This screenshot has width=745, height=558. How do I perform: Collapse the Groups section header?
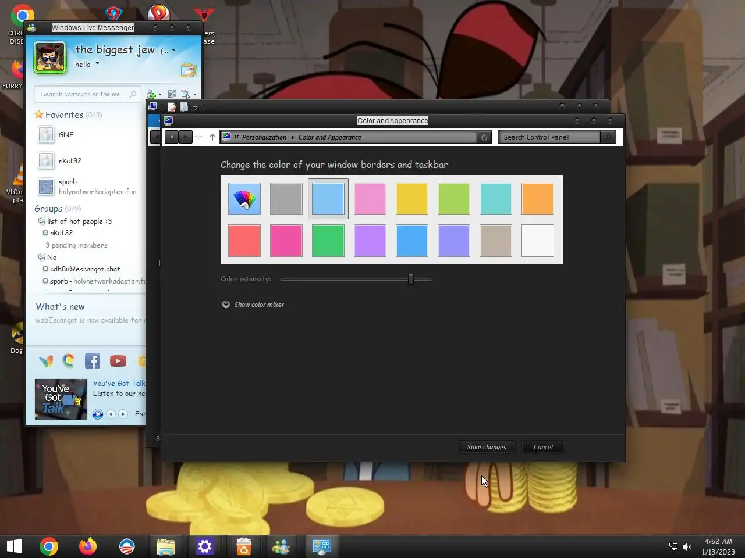(58, 209)
